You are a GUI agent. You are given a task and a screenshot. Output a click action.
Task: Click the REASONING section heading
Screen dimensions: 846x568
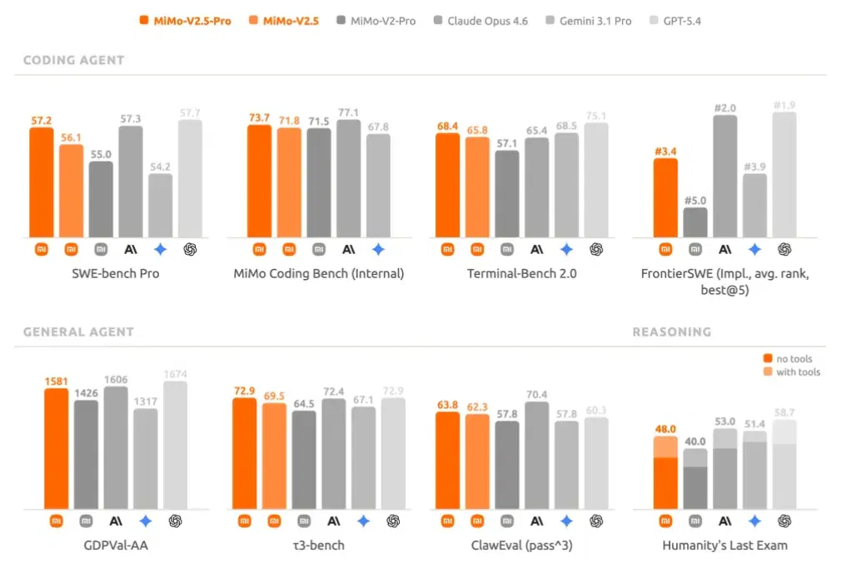tap(672, 331)
